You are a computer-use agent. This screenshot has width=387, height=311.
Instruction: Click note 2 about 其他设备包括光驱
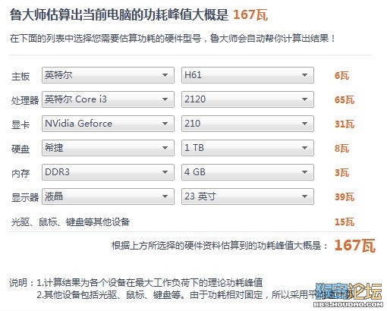195,294
